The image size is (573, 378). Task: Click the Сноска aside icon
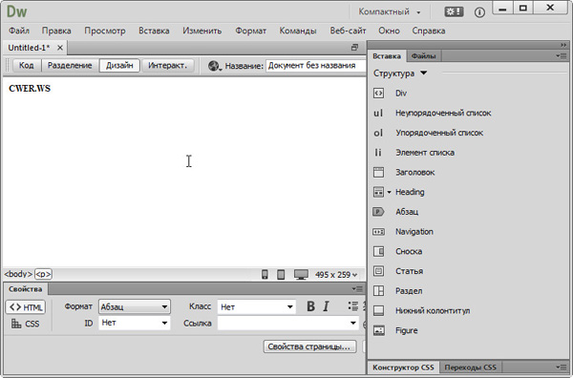coord(378,251)
